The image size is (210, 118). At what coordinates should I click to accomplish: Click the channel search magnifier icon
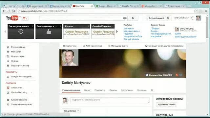(x=152, y=90)
